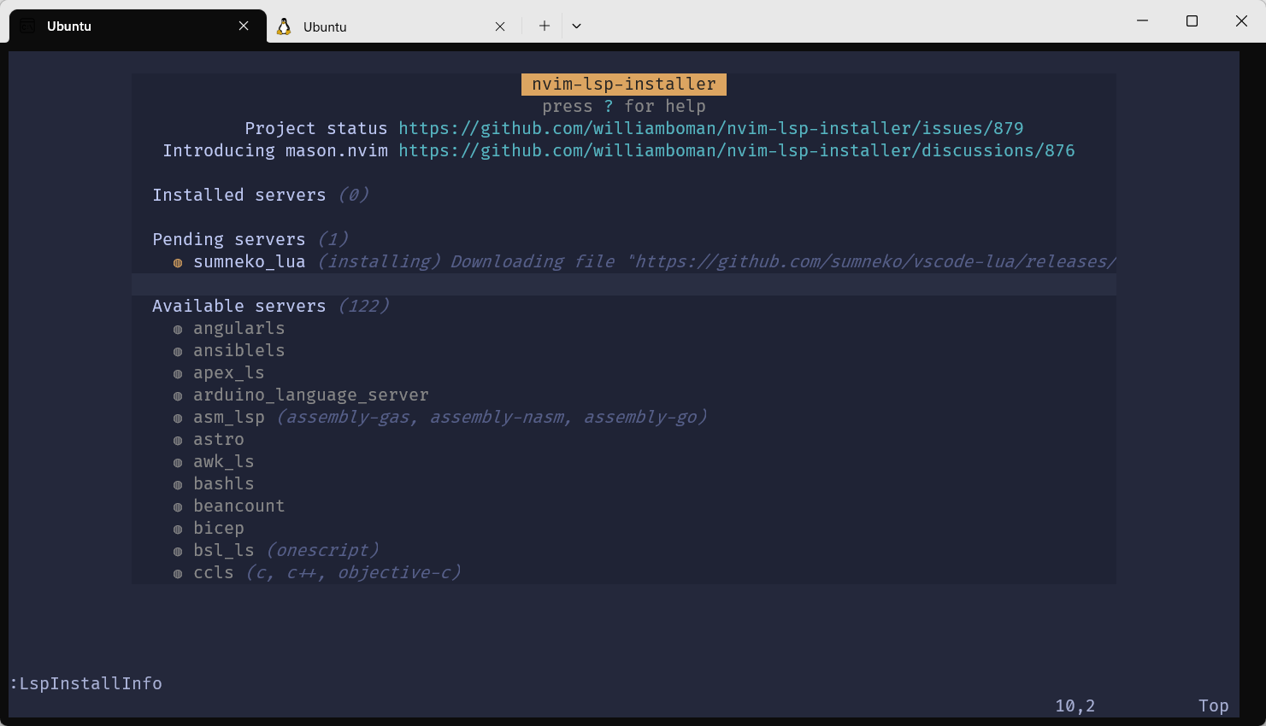1266x726 pixels.
Task: Click the icon beside arduino_language_server
Action: coord(177,395)
